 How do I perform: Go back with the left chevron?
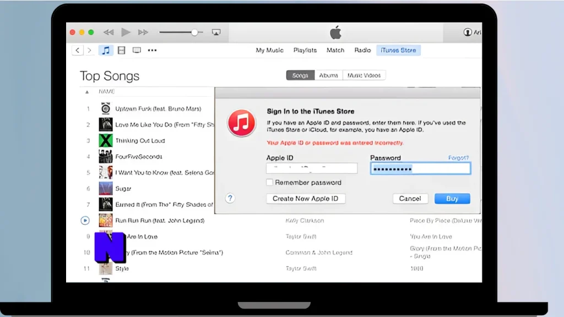tap(77, 50)
